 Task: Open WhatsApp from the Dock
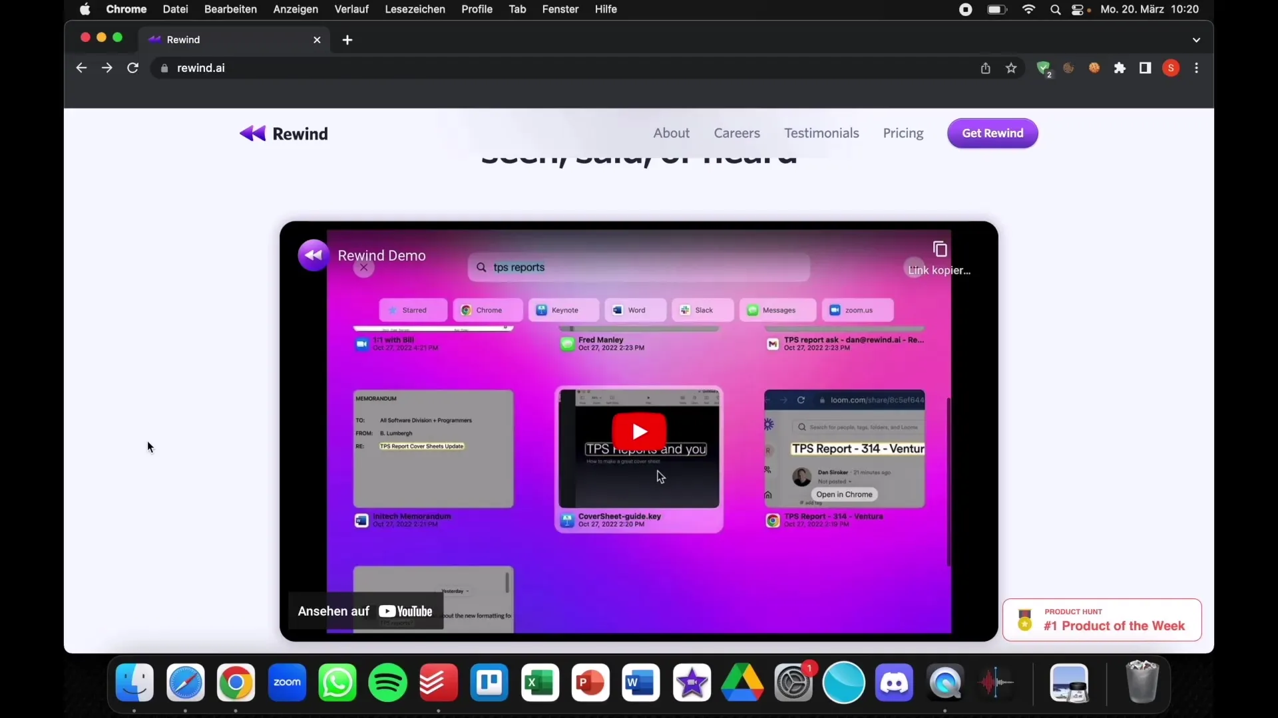pyautogui.click(x=337, y=683)
